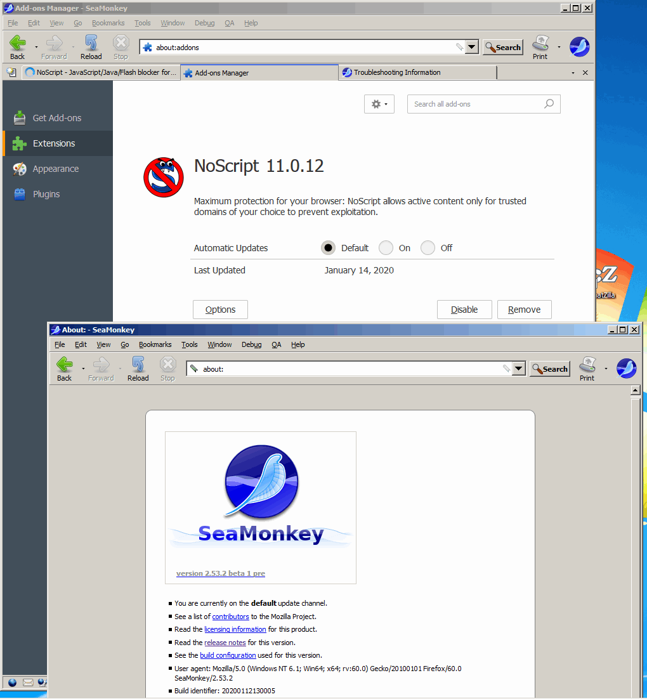Viewport: 647px width, 699px height.
Task: Open Debug menu in About: window
Action: tap(251, 344)
